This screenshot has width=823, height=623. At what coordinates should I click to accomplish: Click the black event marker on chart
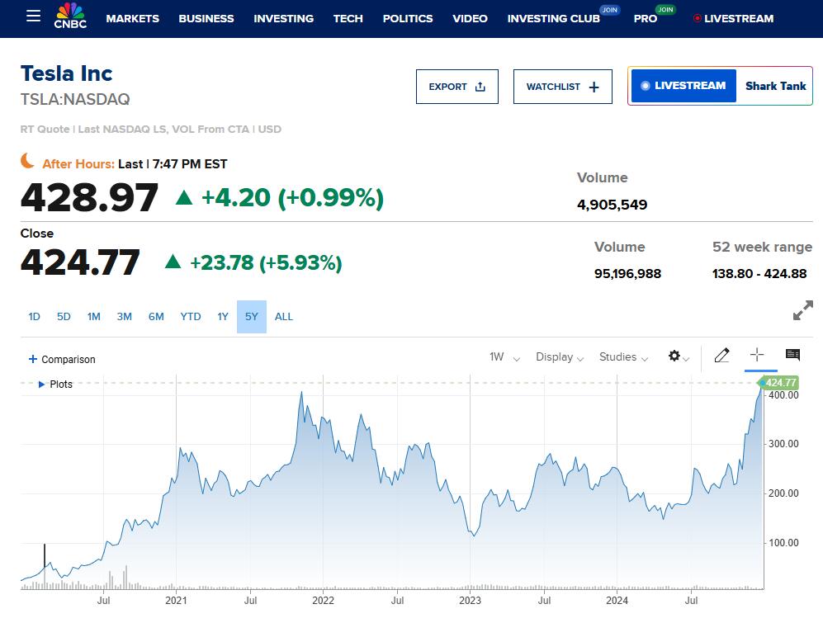[45, 555]
